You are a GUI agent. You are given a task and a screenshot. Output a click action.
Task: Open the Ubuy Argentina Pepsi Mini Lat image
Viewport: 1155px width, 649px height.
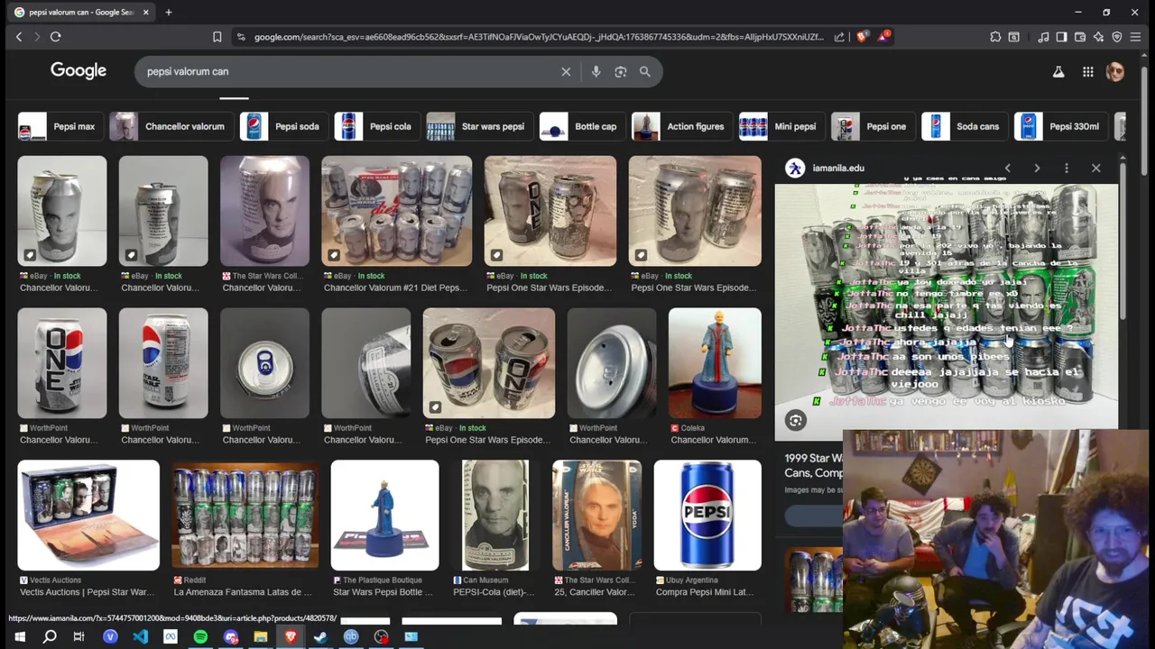pyautogui.click(x=707, y=516)
